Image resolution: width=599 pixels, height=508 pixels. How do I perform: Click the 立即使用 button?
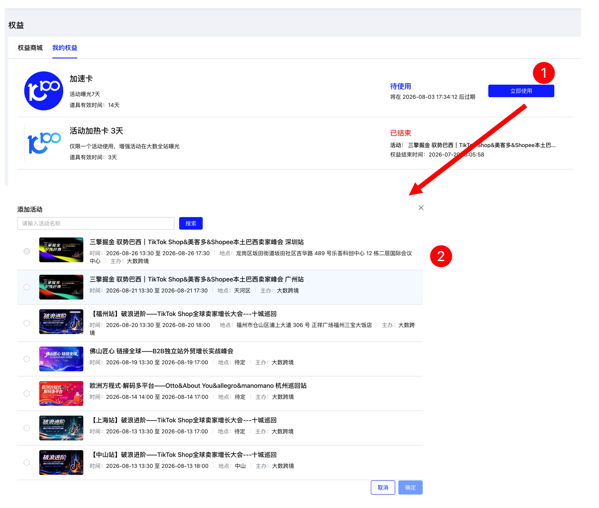click(521, 91)
